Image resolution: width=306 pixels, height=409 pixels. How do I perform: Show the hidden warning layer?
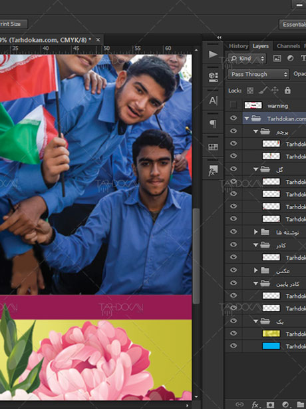pyautogui.click(x=233, y=105)
